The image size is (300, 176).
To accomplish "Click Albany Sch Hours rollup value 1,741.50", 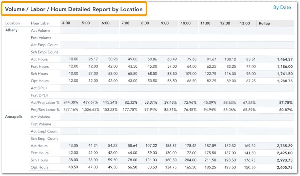I will (x=284, y=74).
